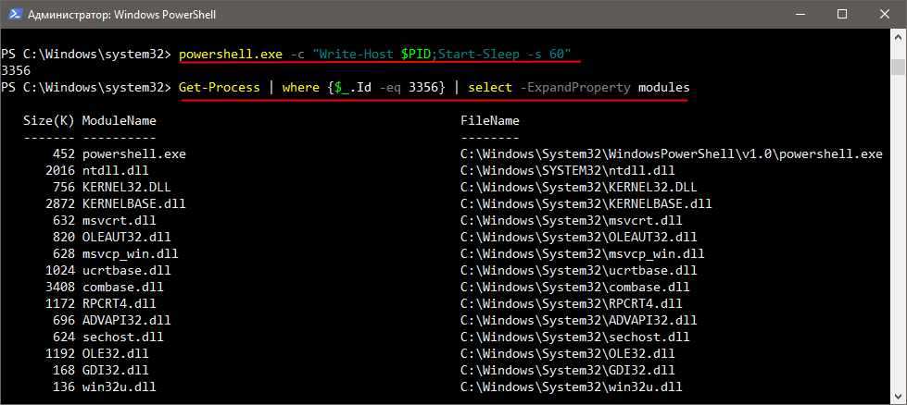The width and height of the screenshot is (907, 405).
Task: Click the Size(K) column header
Action: pyautogui.click(x=48, y=120)
